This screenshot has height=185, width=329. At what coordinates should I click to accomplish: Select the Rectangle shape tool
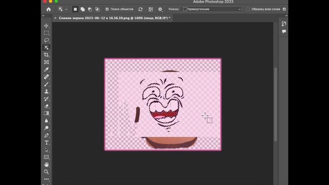point(46,157)
